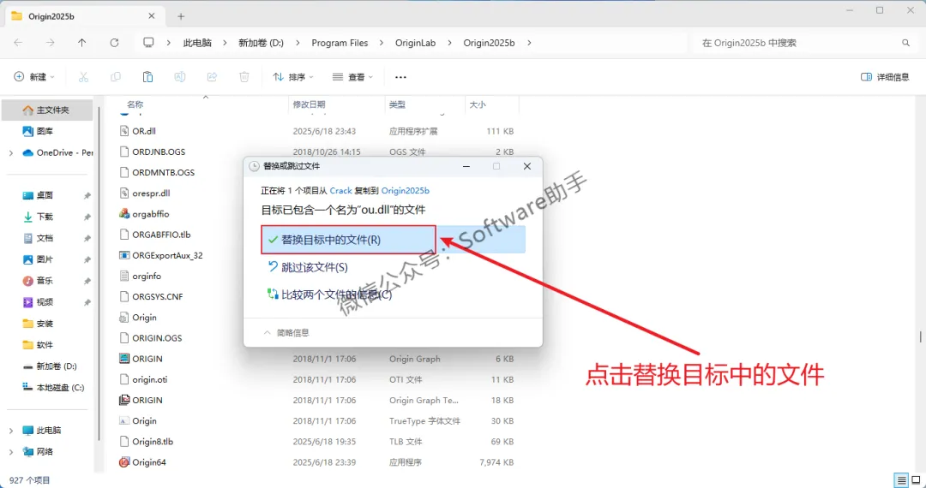Switch to large thumbnails view icon
This screenshot has height=488, width=926.
click(916, 479)
